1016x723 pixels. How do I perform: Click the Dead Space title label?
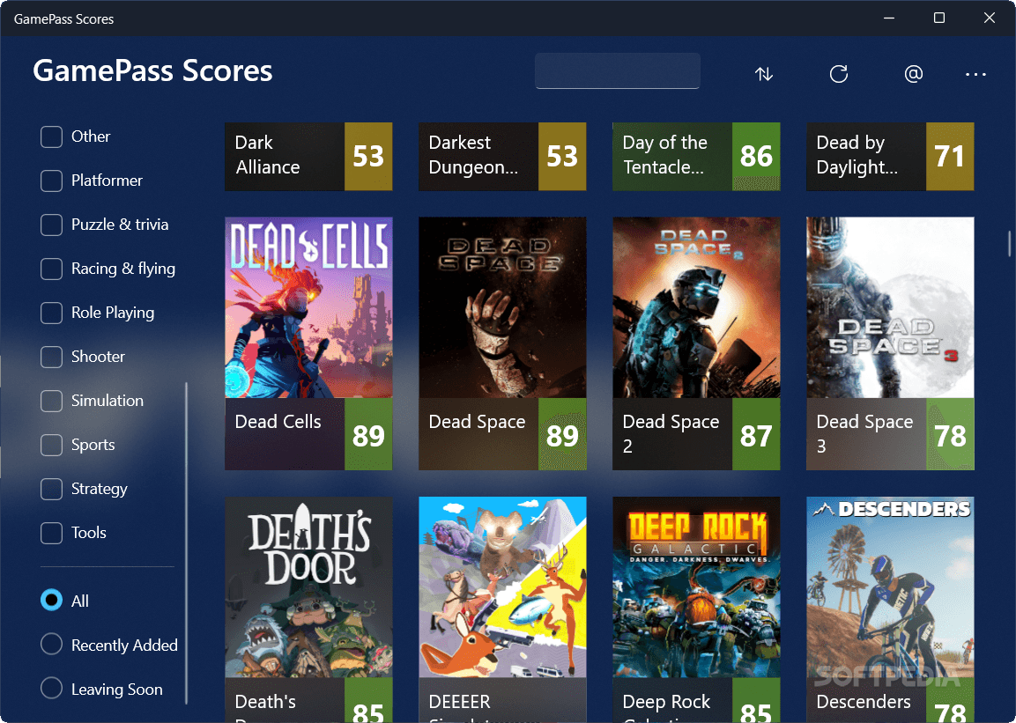477,421
